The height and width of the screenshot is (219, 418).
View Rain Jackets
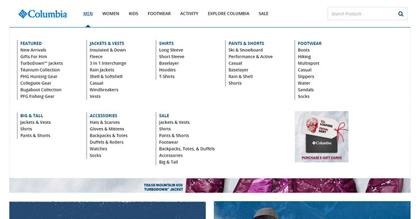point(102,70)
